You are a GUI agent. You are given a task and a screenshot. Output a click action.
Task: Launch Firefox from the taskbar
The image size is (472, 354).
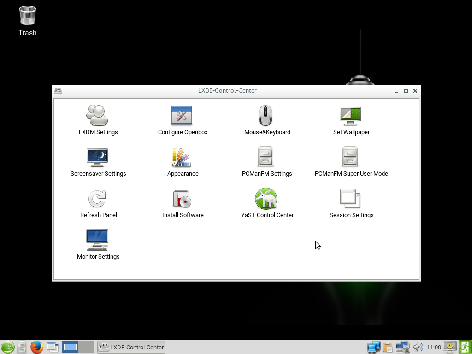pyautogui.click(x=37, y=347)
